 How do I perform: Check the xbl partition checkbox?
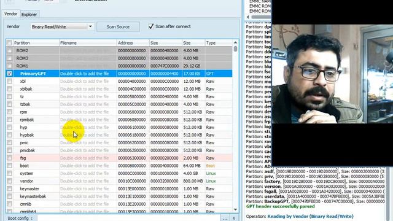pyautogui.click(x=9, y=81)
